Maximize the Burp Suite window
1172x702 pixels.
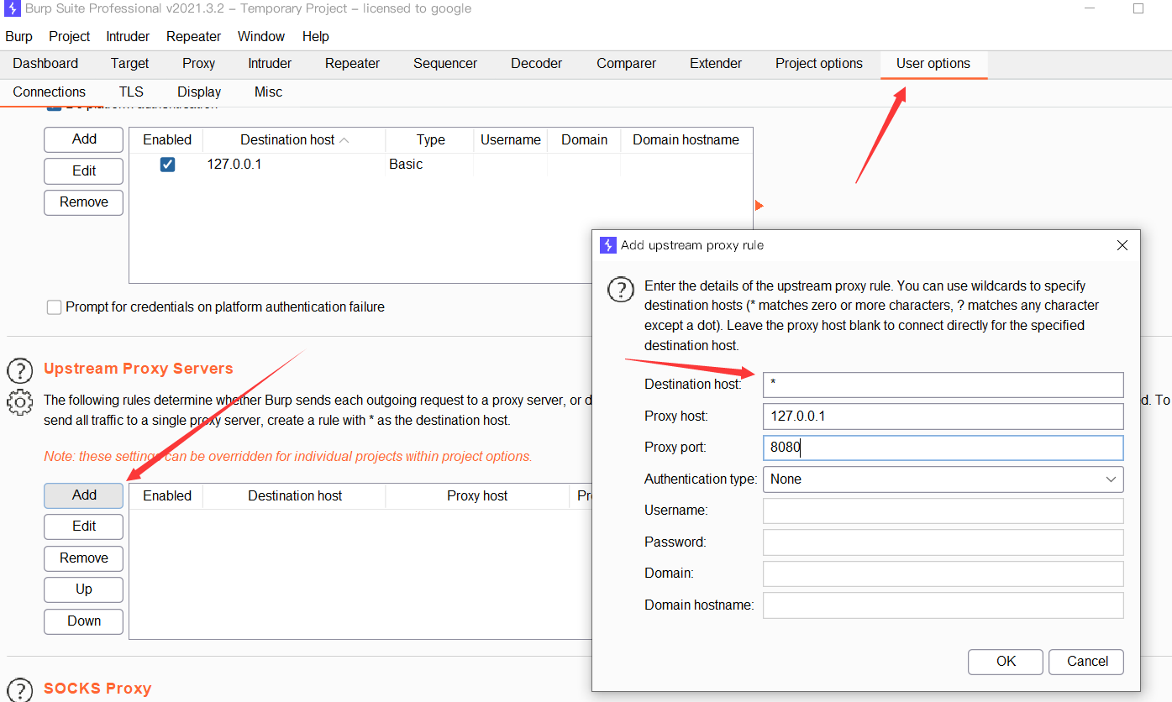point(1138,8)
